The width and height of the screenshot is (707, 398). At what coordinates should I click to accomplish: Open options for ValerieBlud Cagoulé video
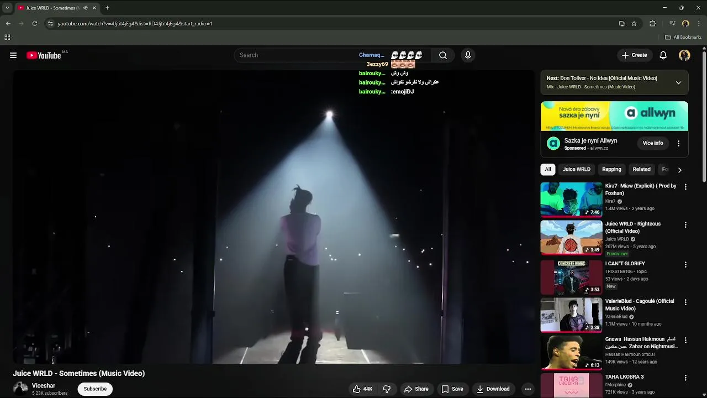tap(685, 302)
